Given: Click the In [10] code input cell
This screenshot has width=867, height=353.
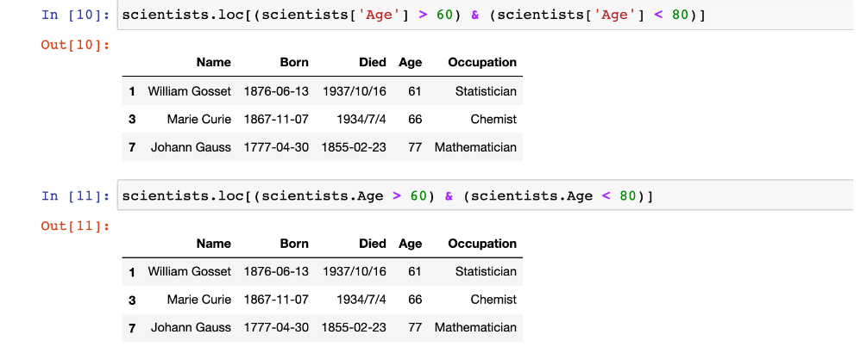Looking at the screenshot, I should point(483,17).
